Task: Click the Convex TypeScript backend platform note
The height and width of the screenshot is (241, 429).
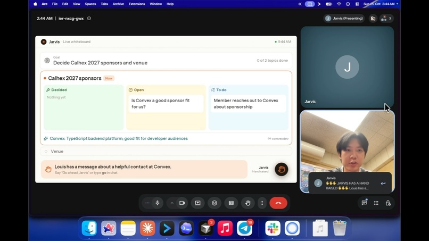Action: point(119,138)
